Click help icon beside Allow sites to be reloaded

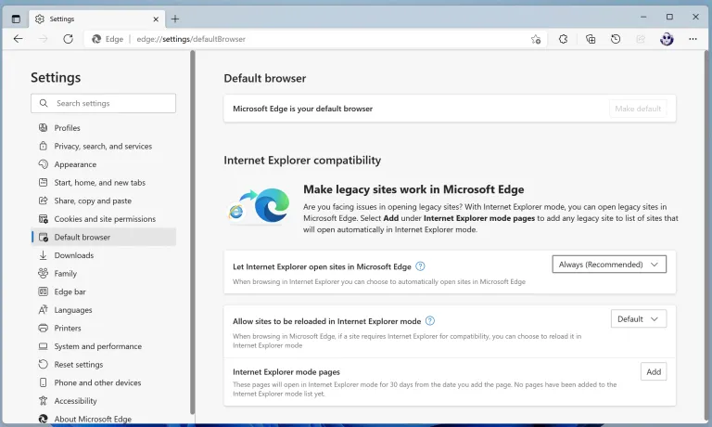point(429,321)
